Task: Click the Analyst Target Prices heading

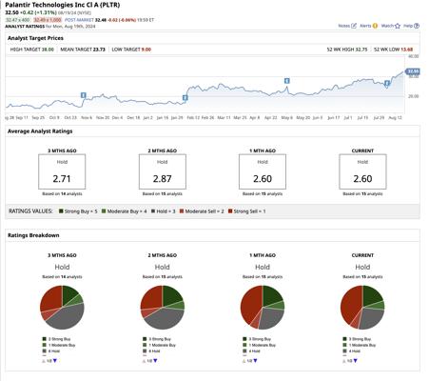Action: click(35, 38)
